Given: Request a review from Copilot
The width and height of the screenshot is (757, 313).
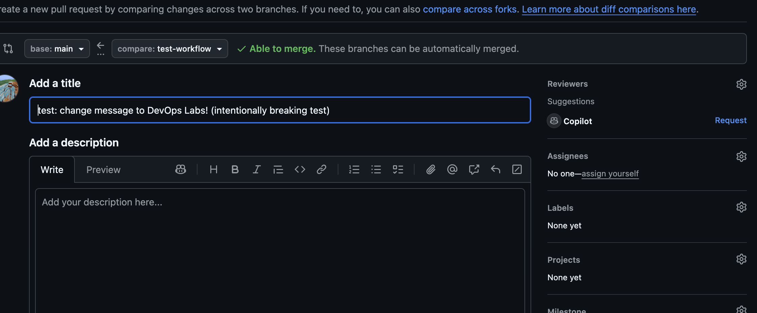Looking at the screenshot, I should pos(730,120).
